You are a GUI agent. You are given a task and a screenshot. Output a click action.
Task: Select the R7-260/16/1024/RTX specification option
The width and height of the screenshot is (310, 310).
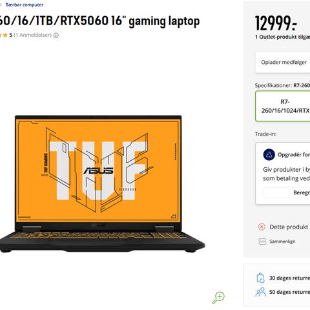tap(282, 106)
